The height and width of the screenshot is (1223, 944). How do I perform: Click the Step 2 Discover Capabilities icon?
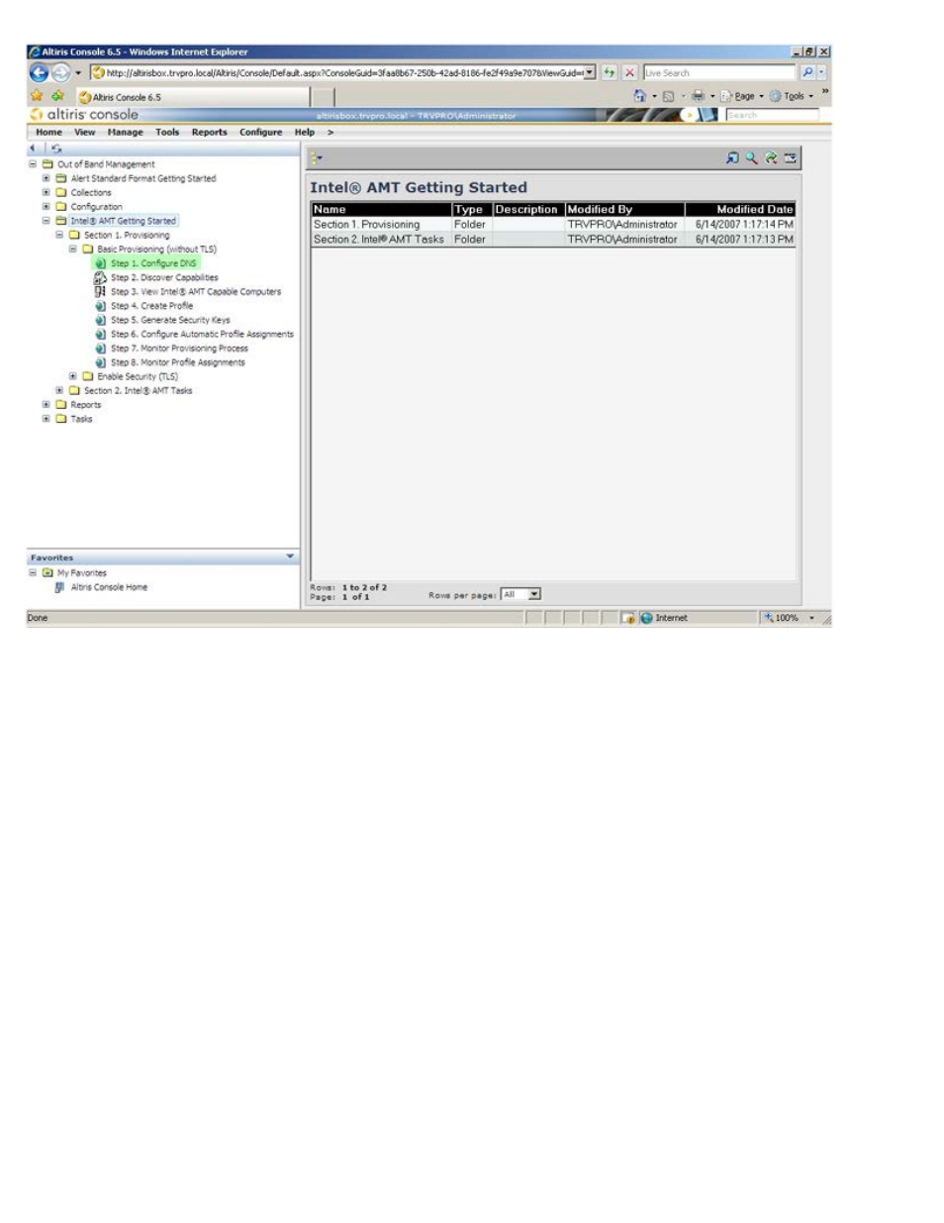100,277
